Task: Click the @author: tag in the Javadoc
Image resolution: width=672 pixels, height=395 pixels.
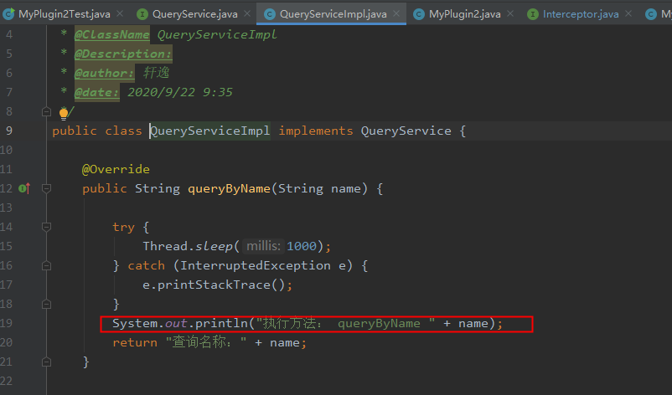Action: pos(104,73)
